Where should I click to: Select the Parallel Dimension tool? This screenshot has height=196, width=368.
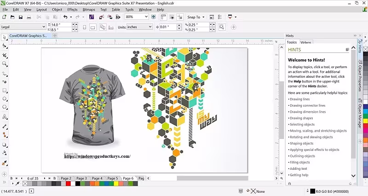5,127
